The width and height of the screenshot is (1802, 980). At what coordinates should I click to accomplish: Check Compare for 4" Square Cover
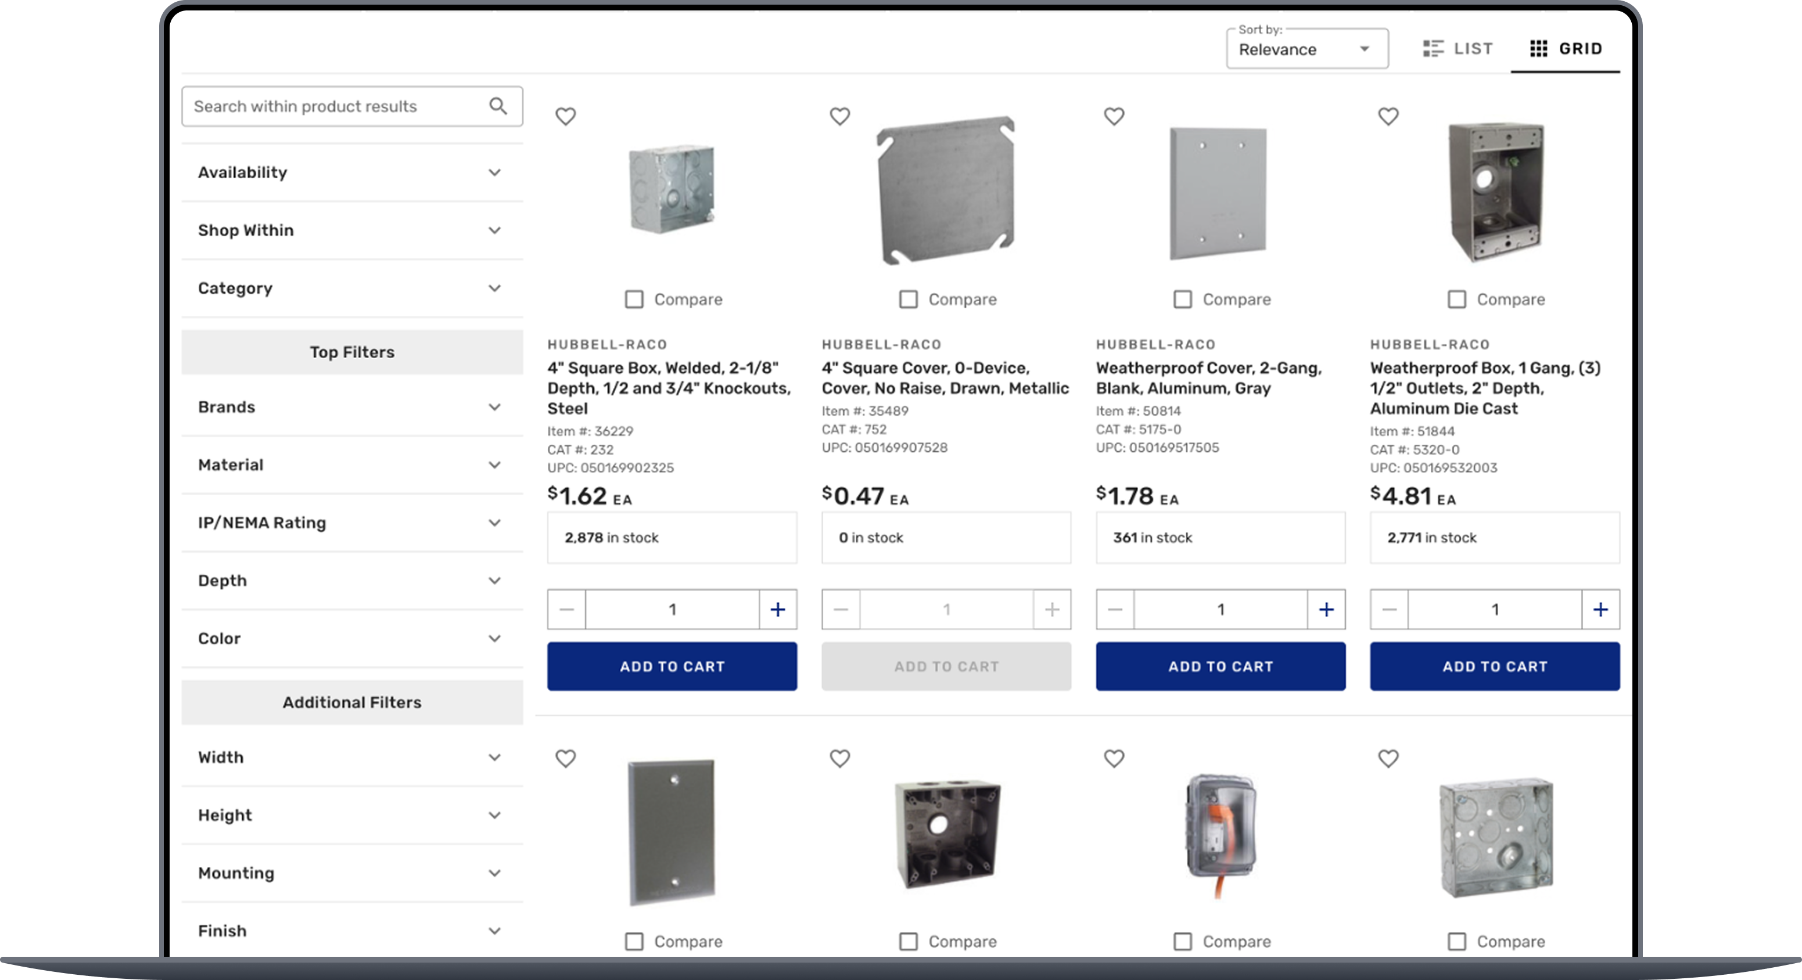pyautogui.click(x=908, y=299)
